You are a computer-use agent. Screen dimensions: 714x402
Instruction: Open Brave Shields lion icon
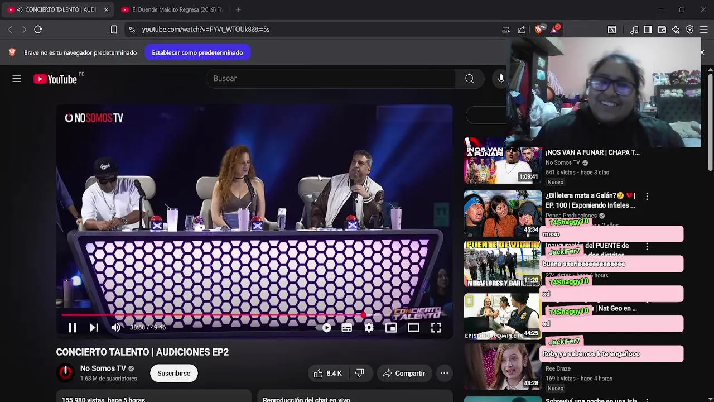pyautogui.click(x=539, y=30)
